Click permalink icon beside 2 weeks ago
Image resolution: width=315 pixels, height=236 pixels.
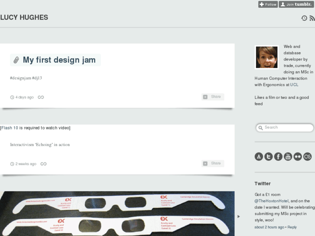coord(43,164)
